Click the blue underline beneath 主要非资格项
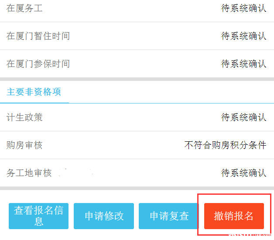Screen dimensions: 274x240 (x=34, y=103)
